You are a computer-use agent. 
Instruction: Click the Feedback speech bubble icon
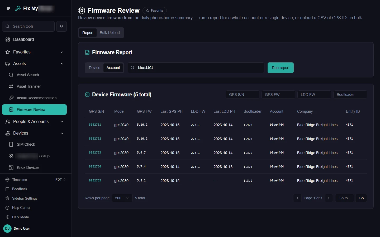pos(7,189)
